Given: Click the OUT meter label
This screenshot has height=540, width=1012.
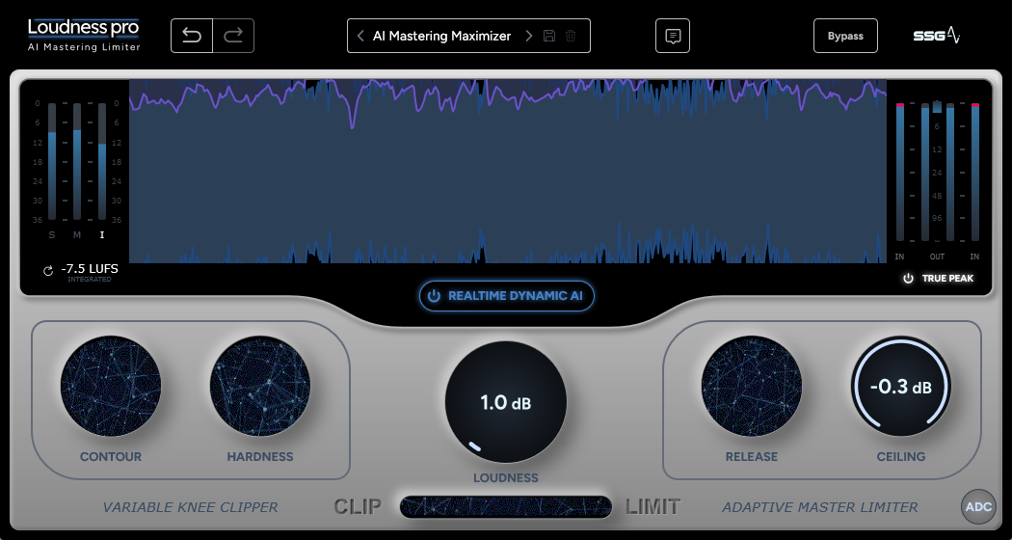Looking at the screenshot, I should click(x=937, y=256).
